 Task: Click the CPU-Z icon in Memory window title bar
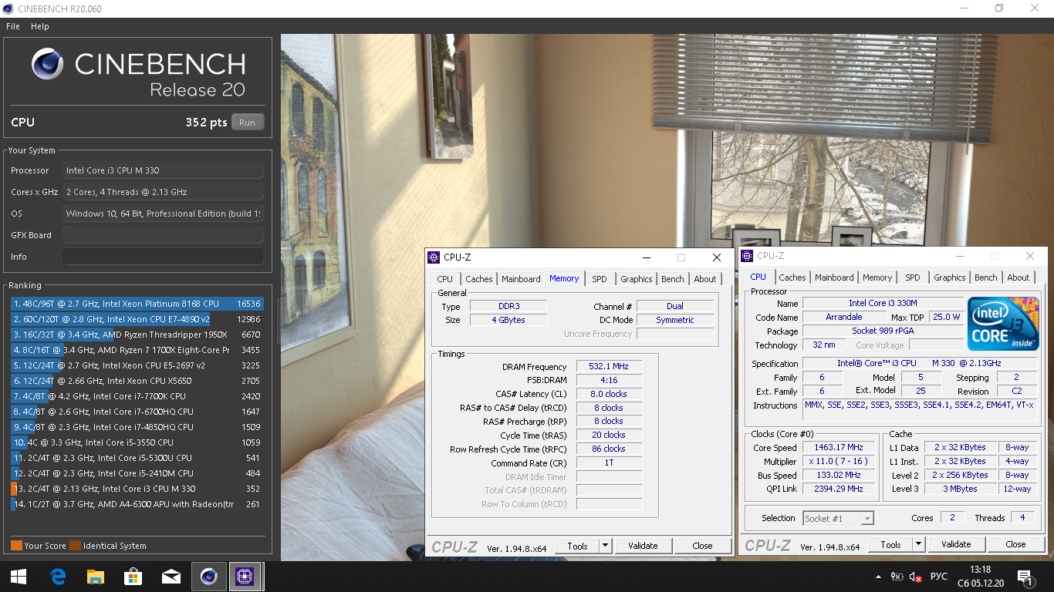[434, 257]
